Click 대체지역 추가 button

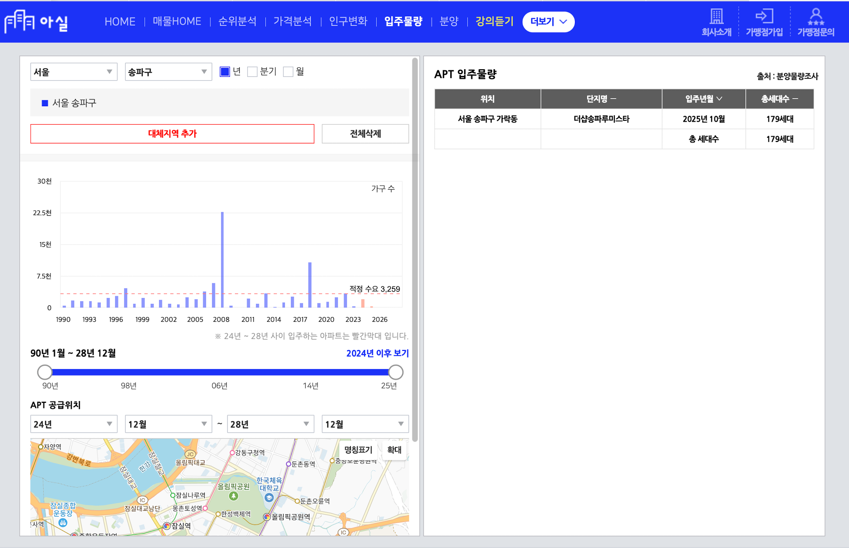point(172,133)
